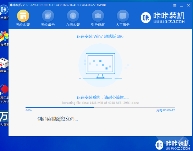The width and height of the screenshot is (193, 151).
Task: Open the colorful pinwheel desktop icon
Action: tap(4, 38)
